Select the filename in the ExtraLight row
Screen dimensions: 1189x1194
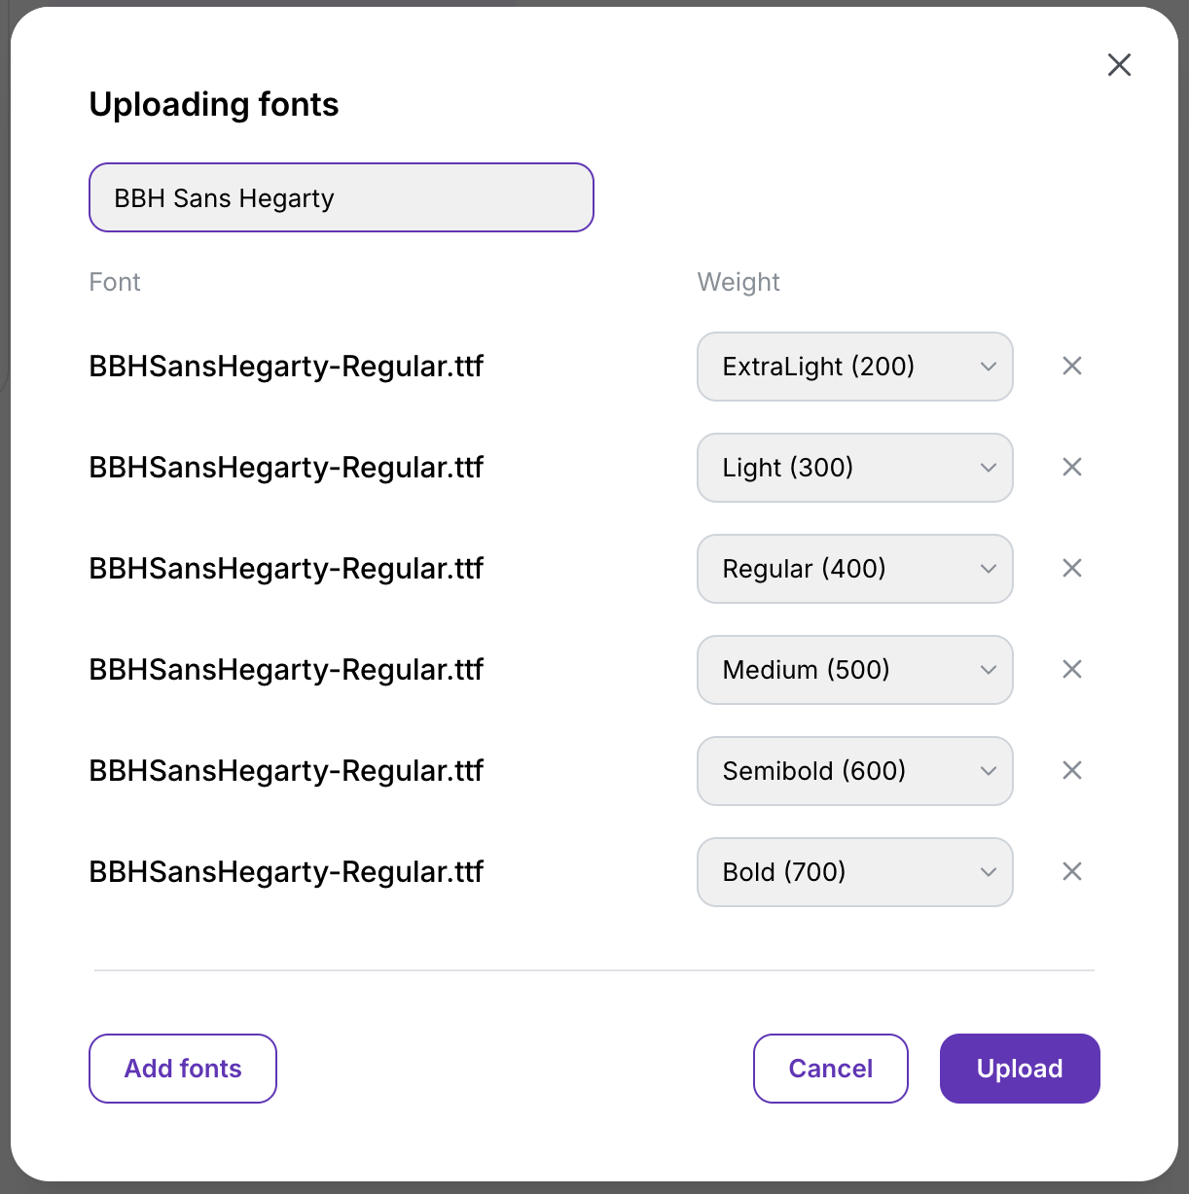click(286, 367)
